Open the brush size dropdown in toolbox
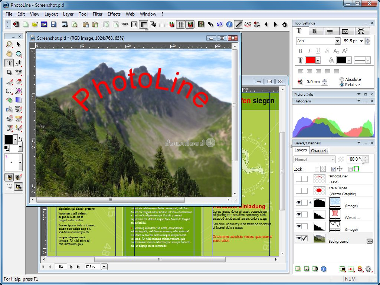 pyautogui.click(x=20, y=163)
